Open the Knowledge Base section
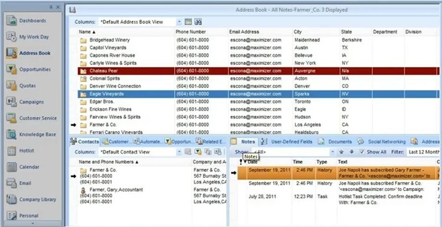Viewport: 442px width, 227px height. (x=37, y=135)
